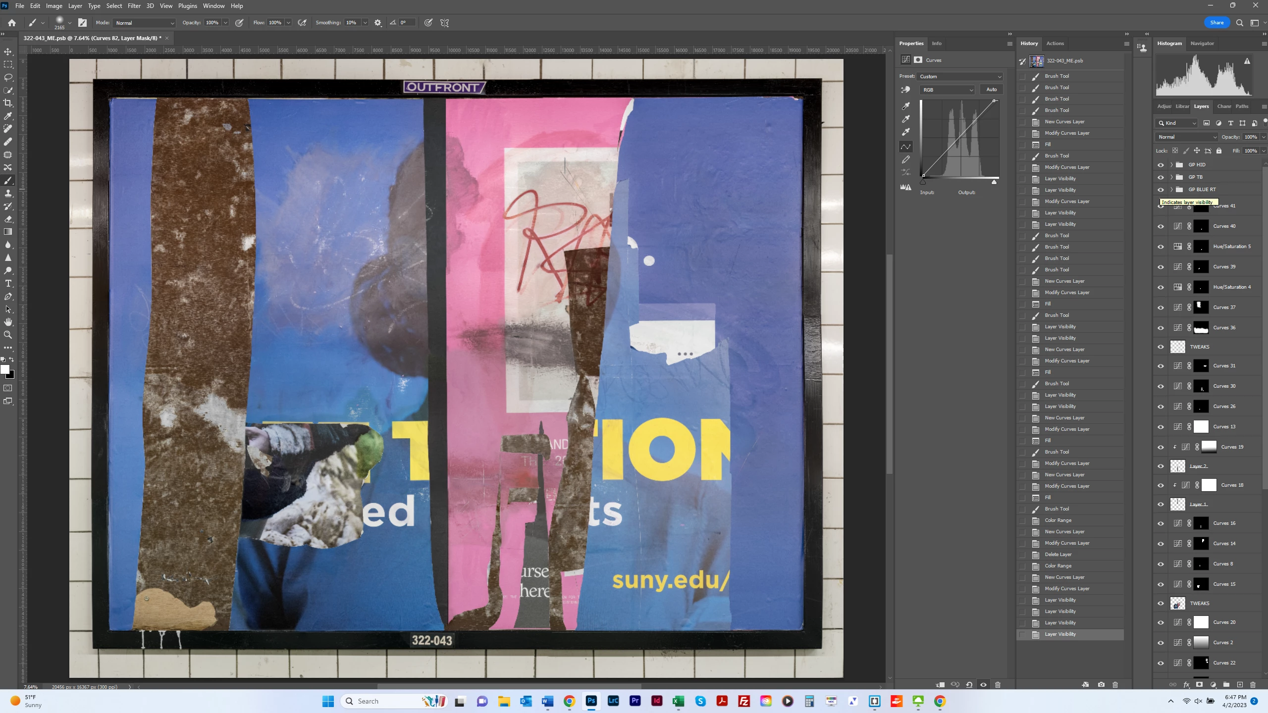The width and height of the screenshot is (1268, 713).
Task: Open the Filter menu
Action: [x=134, y=6]
